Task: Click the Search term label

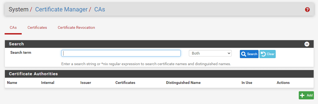Action: (21, 52)
